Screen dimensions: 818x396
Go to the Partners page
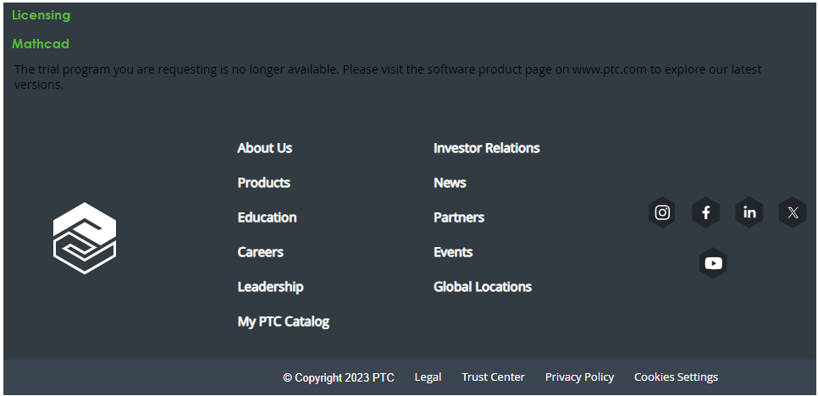pyautogui.click(x=458, y=217)
